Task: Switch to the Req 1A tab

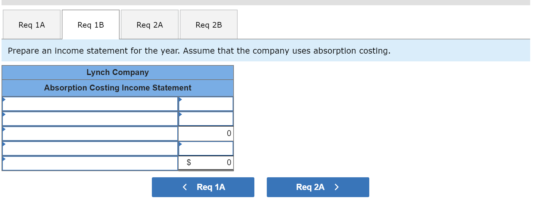Action: 31,24
